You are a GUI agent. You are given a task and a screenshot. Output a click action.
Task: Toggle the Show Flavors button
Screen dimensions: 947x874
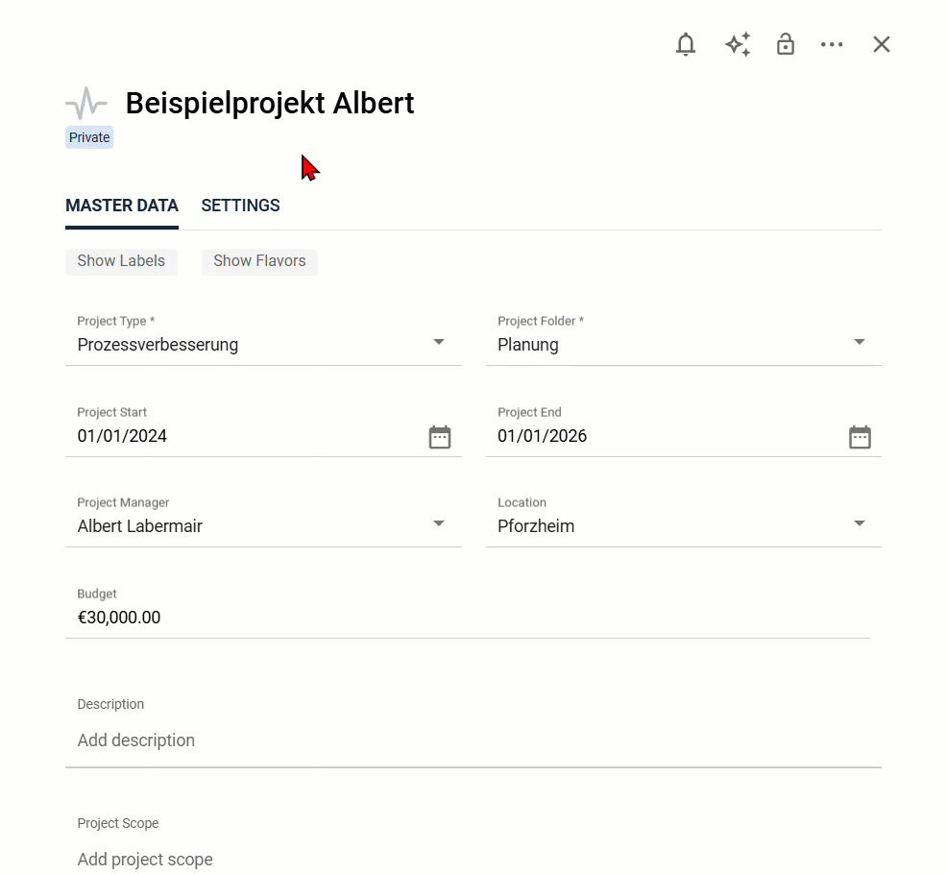(x=259, y=261)
